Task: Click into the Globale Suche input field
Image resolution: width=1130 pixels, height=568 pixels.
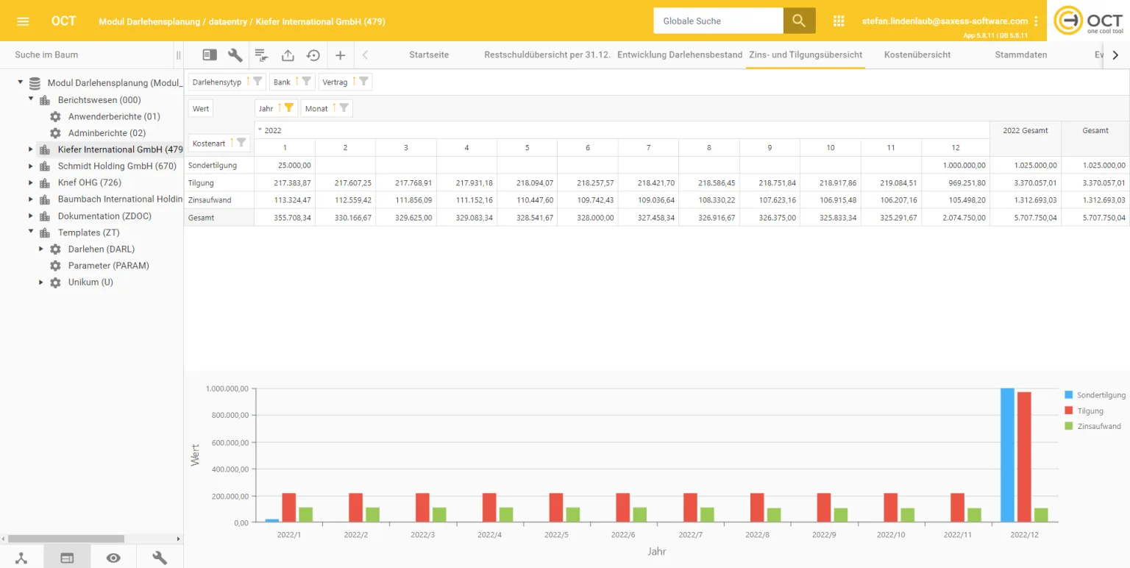Action: pos(717,21)
